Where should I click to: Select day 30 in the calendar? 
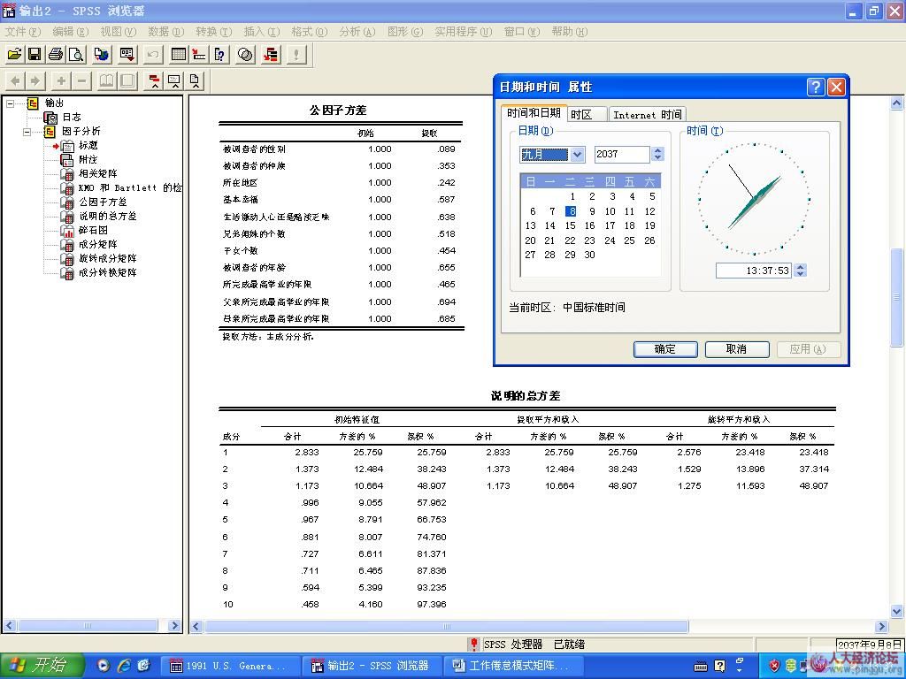click(589, 255)
